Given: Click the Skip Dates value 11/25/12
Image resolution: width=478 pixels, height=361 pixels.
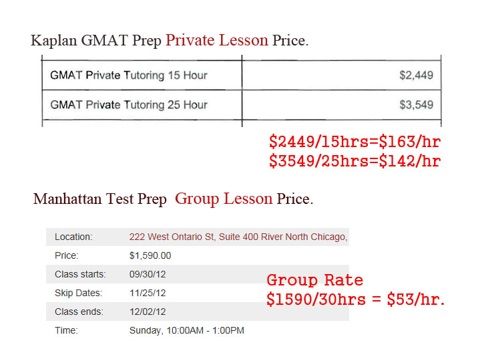Looking at the screenshot, I should (148, 293).
